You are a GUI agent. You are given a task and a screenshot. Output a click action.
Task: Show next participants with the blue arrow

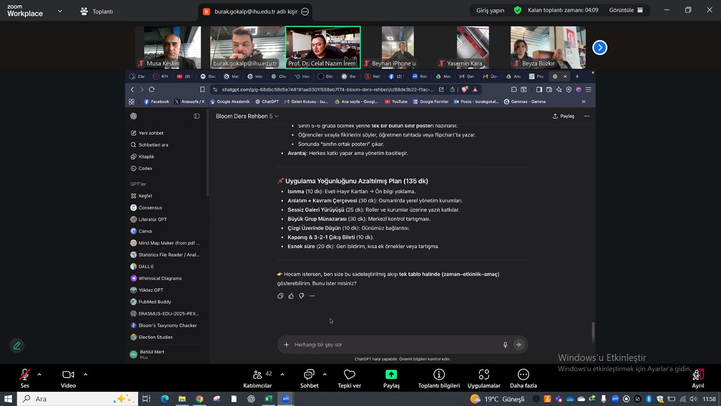point(600,48)
